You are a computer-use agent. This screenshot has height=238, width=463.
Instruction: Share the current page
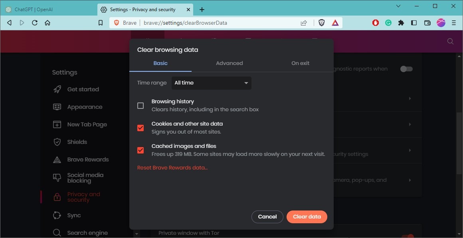click(x=303, y=23)
